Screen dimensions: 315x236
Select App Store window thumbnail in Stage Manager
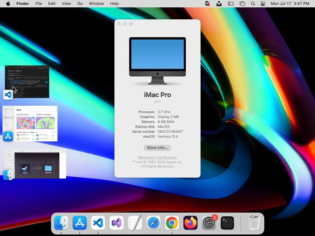[30, 124]
